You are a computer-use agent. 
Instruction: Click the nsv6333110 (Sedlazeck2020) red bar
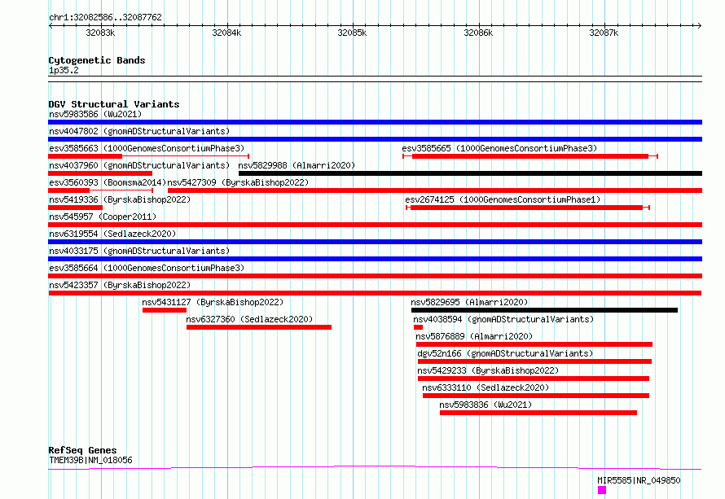click(536, 396)
